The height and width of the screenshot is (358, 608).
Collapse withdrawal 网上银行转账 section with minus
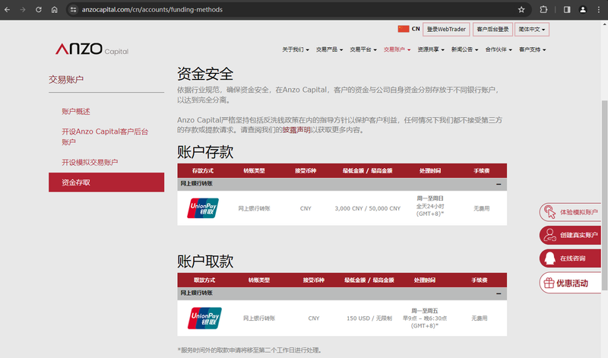499,293
